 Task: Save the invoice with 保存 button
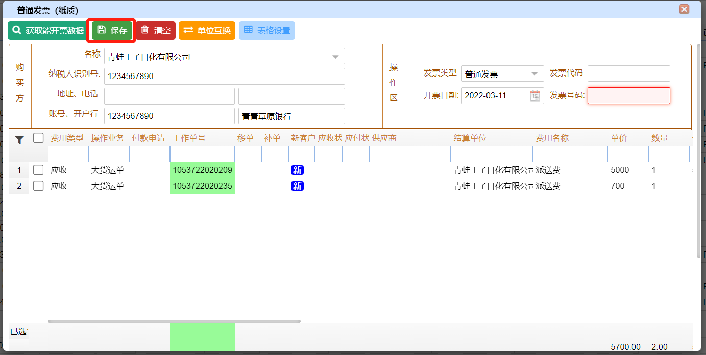112,31
